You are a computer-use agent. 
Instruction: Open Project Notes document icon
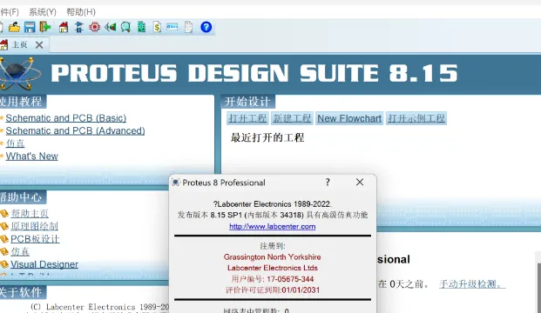(x=188, y=27)
